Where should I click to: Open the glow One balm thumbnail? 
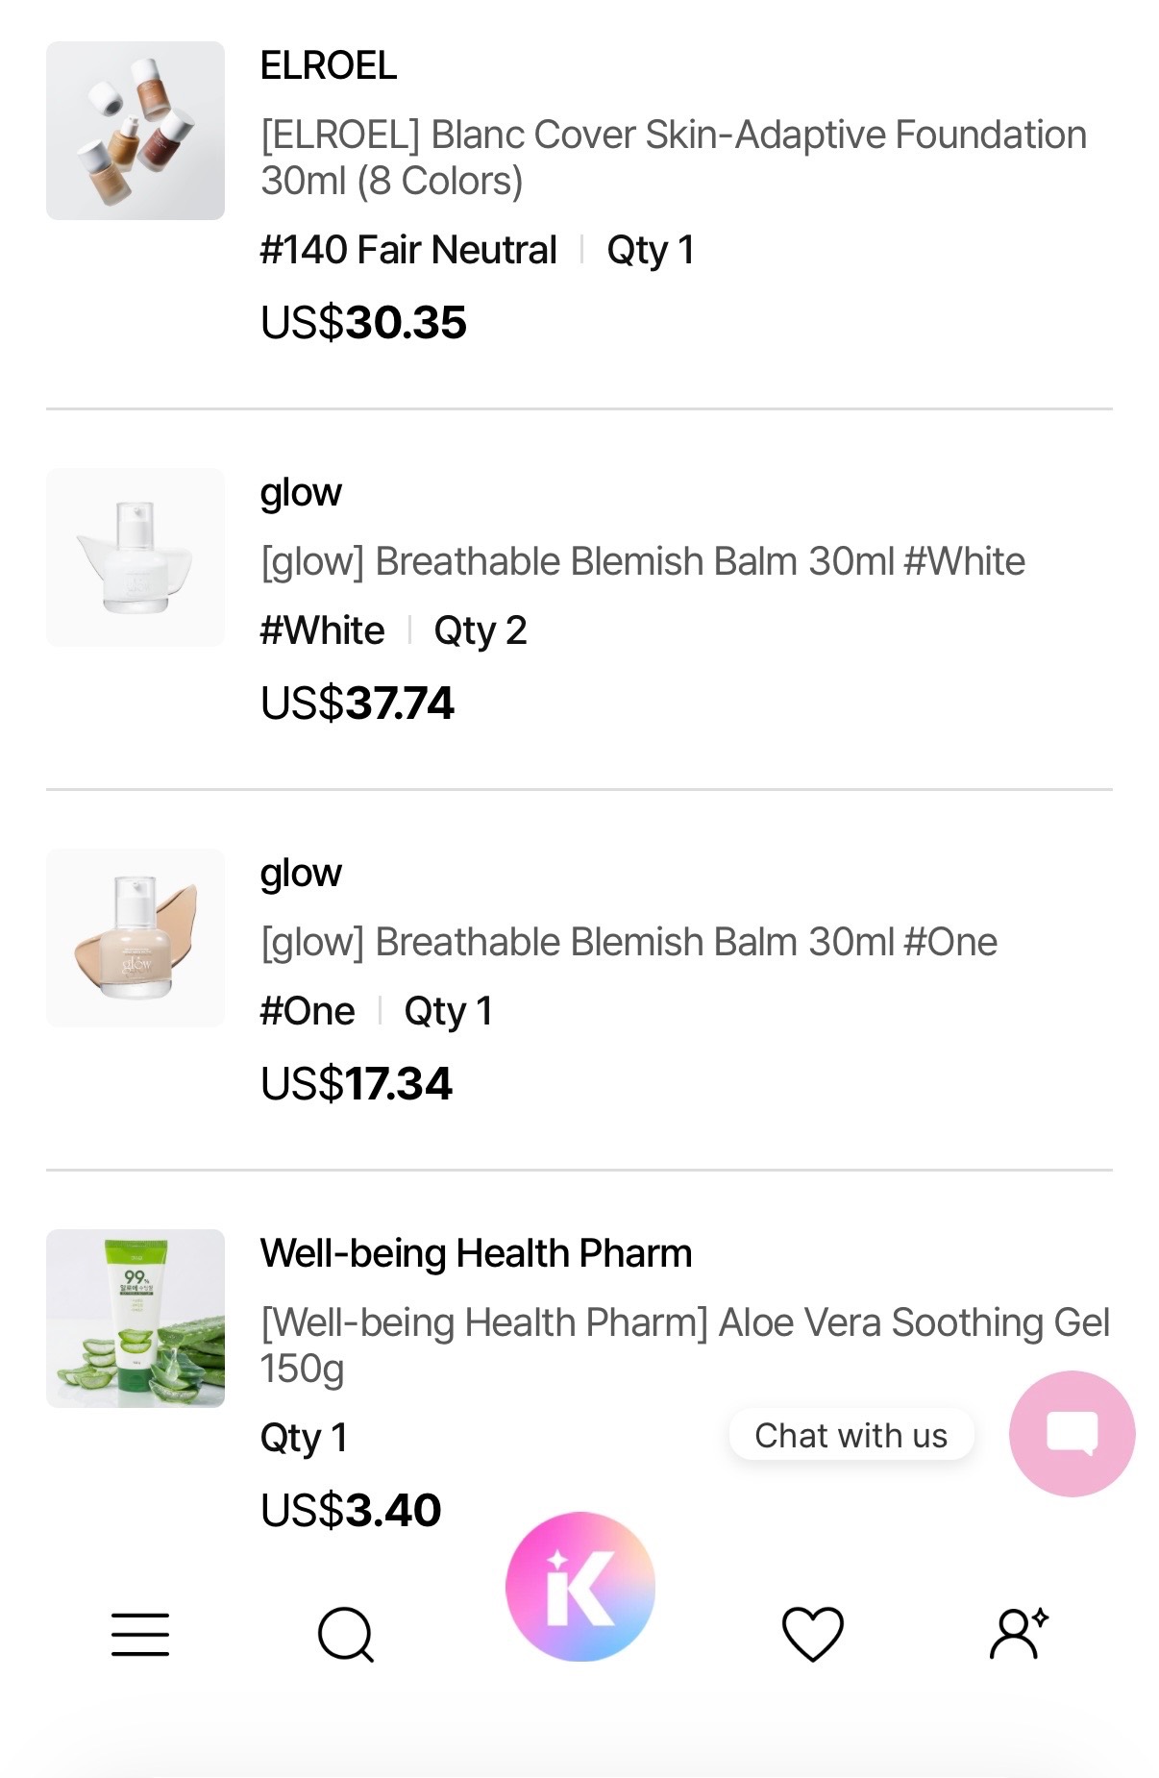(136, 938)
